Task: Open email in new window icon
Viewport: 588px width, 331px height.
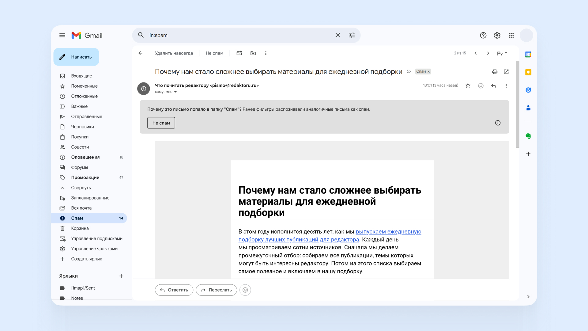Action: (x=506, y=72)
